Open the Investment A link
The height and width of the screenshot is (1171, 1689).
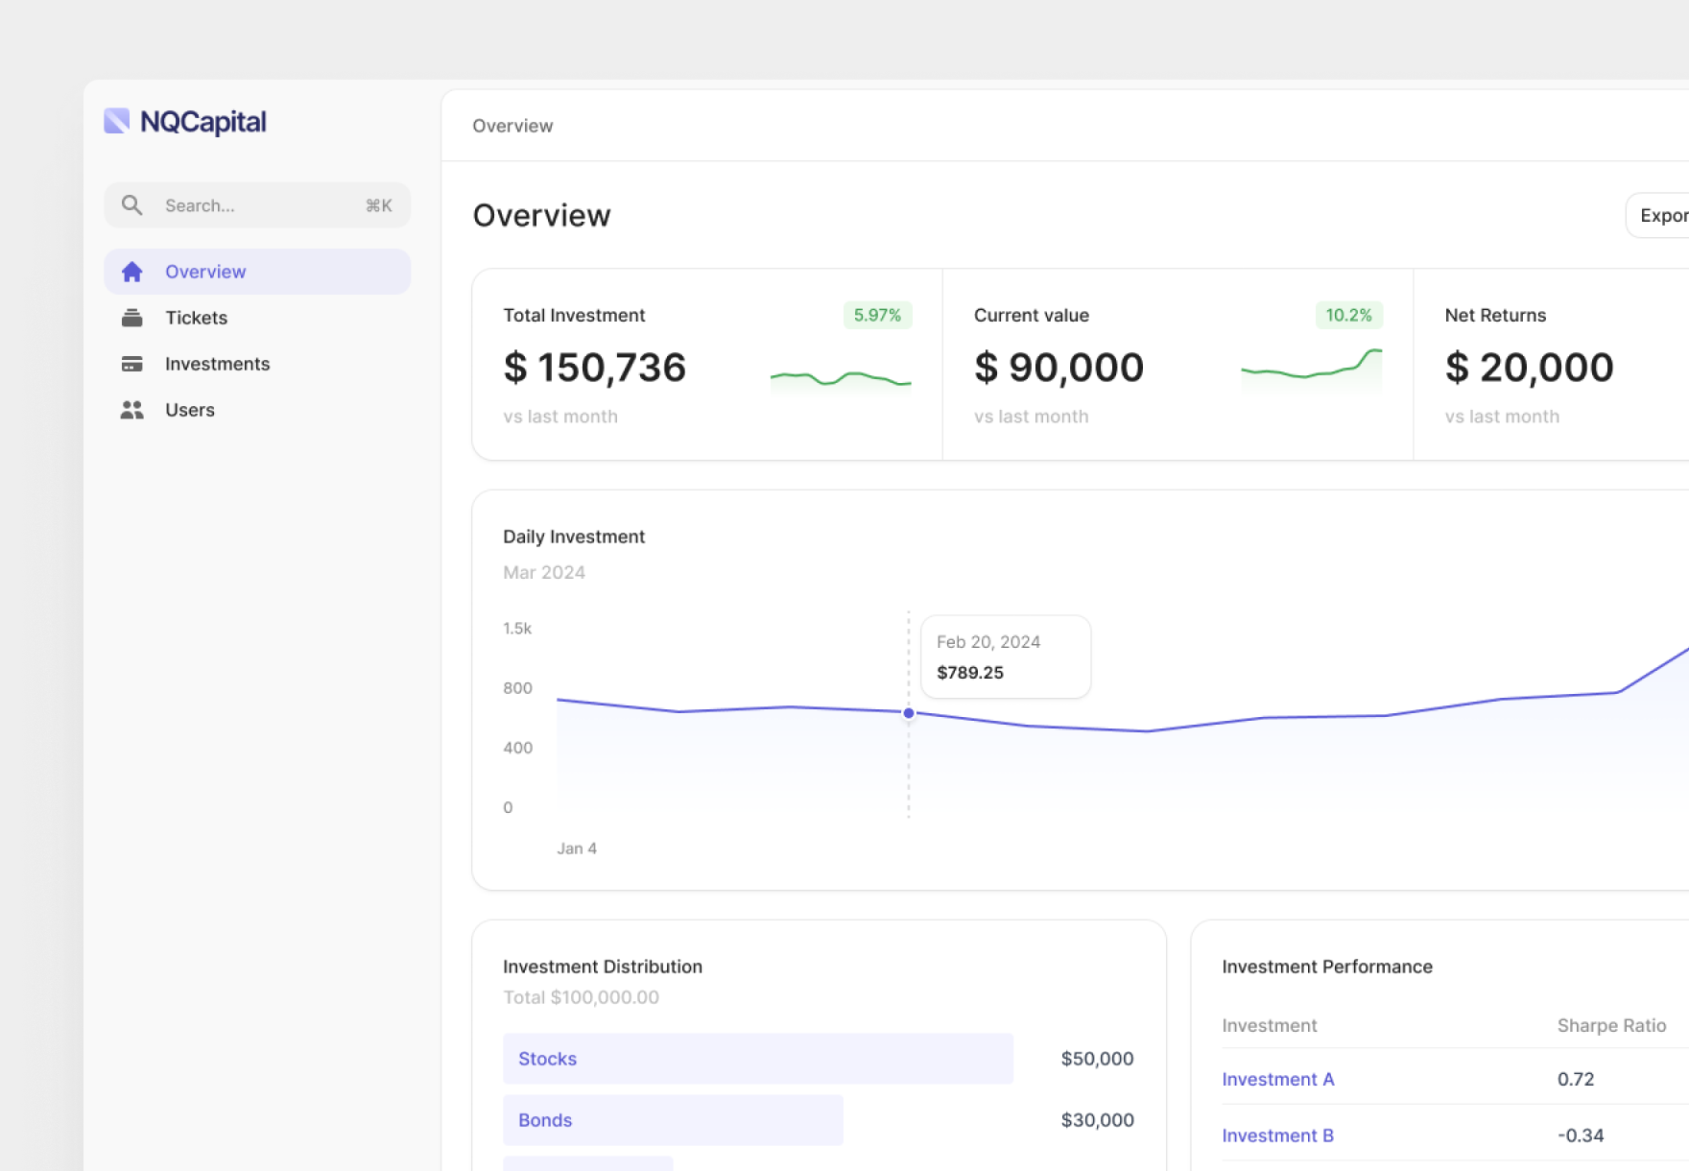[1278, 1079]
